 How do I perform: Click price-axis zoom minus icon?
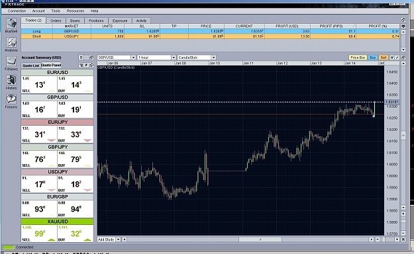point(403,233)
